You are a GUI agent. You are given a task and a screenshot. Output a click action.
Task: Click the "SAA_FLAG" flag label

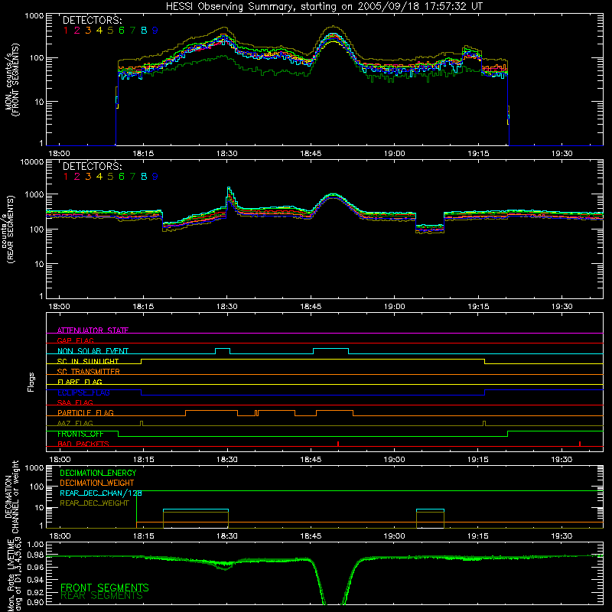pos(75,402)
